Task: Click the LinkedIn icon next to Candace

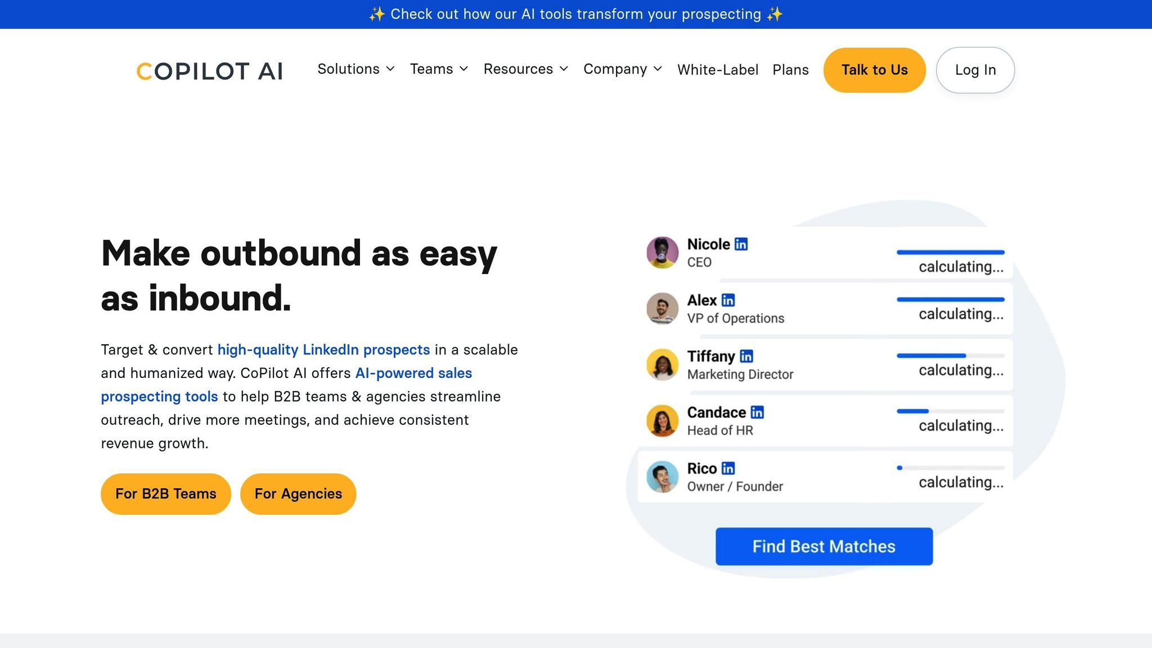Action: [x=757, y=412]
